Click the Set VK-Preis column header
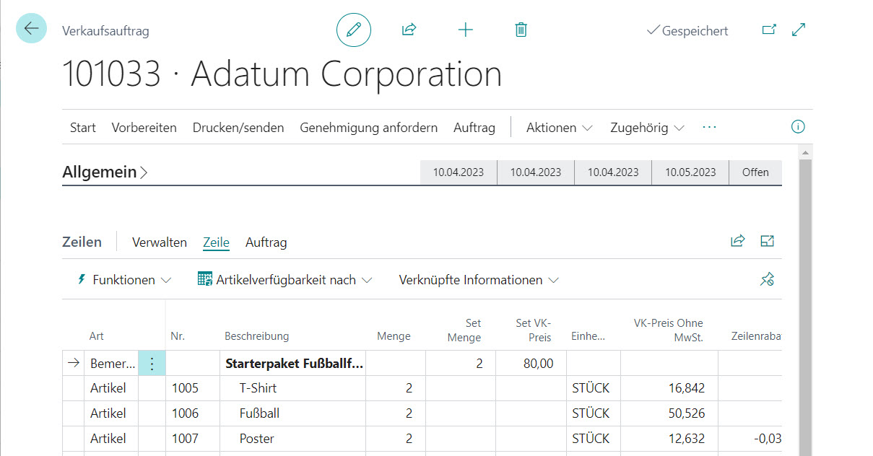The width and height of the screenshot is (873, 456). 534,330
